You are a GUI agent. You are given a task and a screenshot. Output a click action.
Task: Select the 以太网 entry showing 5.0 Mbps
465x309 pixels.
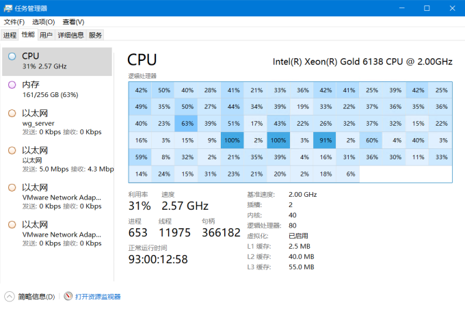click(57, 159)
